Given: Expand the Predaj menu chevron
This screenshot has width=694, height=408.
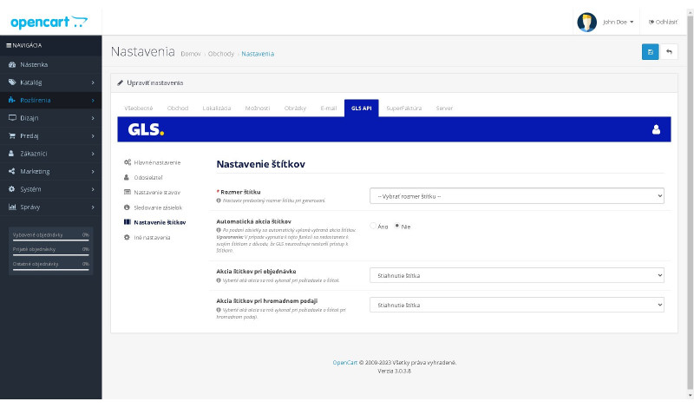Looking at the screenshot, I should click(x=93, y=136).
